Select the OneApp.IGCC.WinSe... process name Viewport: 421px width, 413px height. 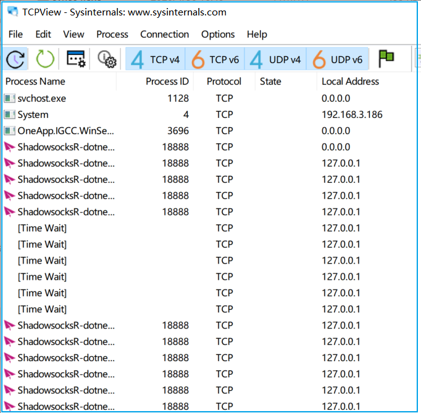point(66,131)
